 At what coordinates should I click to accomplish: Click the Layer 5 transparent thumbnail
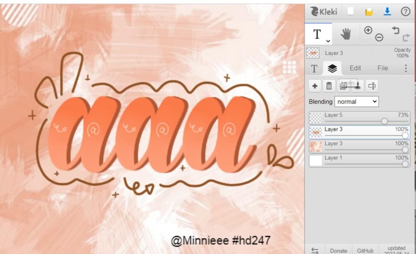coord(316,118)
